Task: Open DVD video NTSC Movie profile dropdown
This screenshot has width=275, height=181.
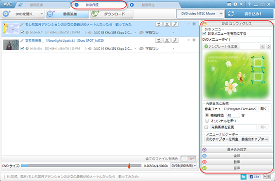Action: tap(221, 13)
